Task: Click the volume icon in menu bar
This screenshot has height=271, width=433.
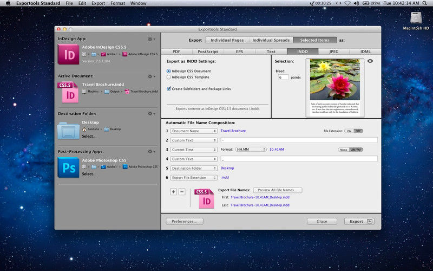Action: point(356,3)
